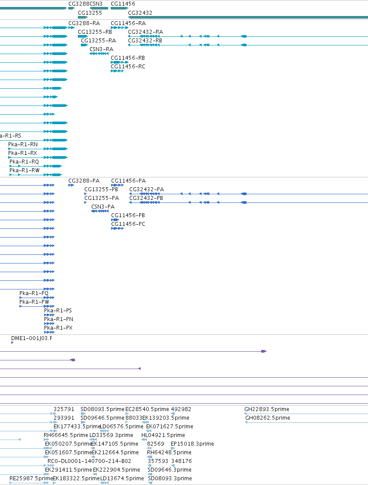Select the EK139203.5prime EST label
368x485 pixels.
pos(166,418)
